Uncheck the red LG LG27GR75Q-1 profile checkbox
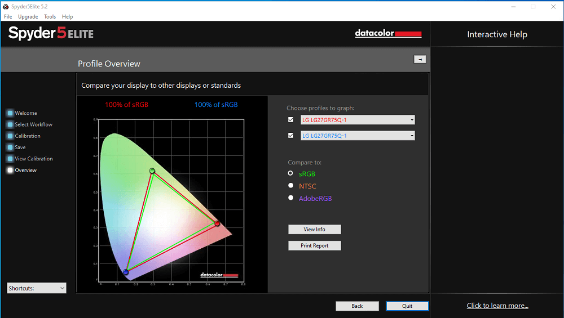 290,119
